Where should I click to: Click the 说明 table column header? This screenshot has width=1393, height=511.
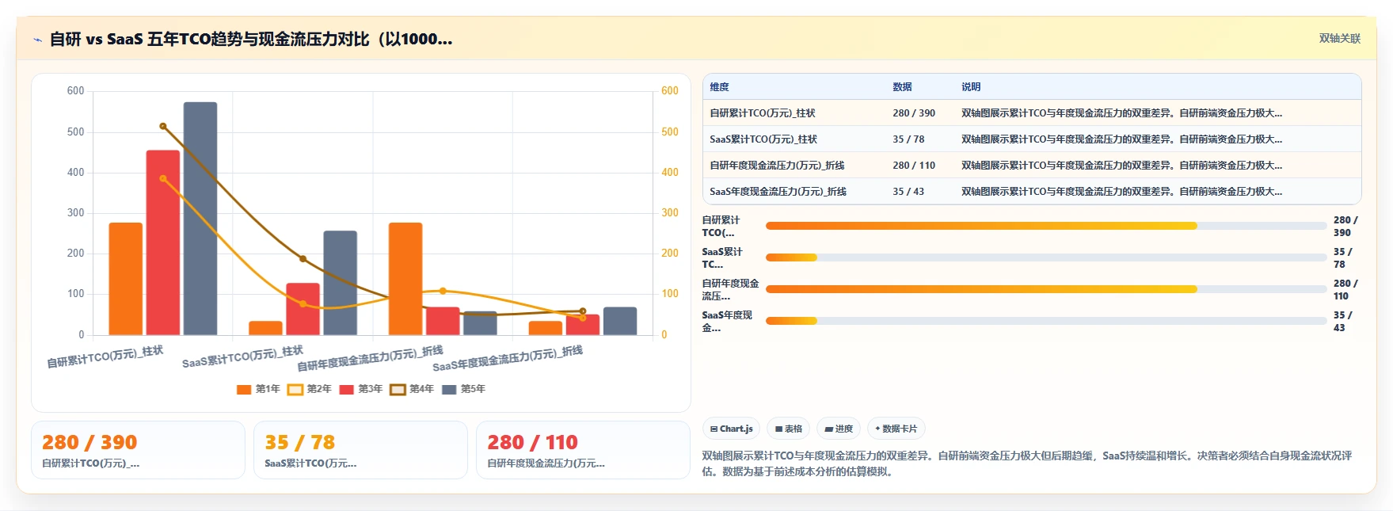(x=971, y=87)
